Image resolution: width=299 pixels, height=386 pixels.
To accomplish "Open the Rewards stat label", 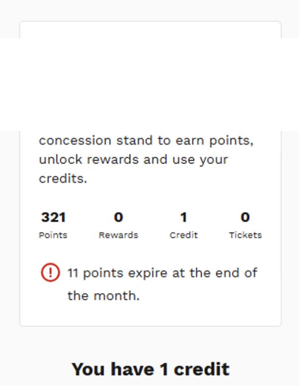I will coord(118,235).
